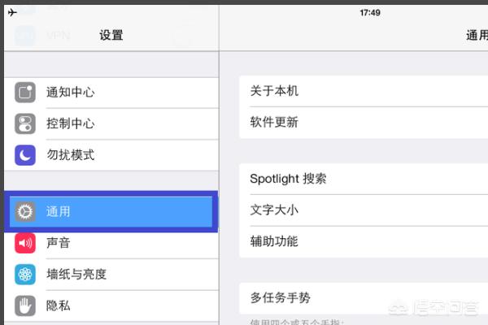Click the 隐私 hand icon

click(25, 305)
